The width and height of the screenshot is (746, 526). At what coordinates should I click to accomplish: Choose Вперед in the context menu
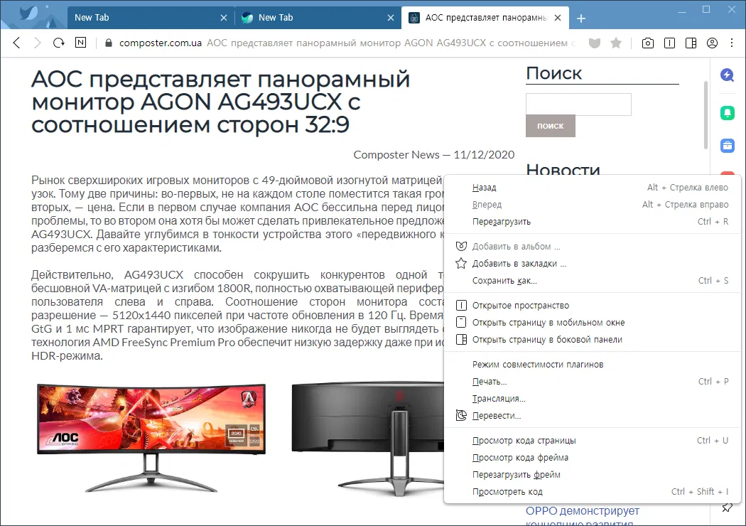592,205
